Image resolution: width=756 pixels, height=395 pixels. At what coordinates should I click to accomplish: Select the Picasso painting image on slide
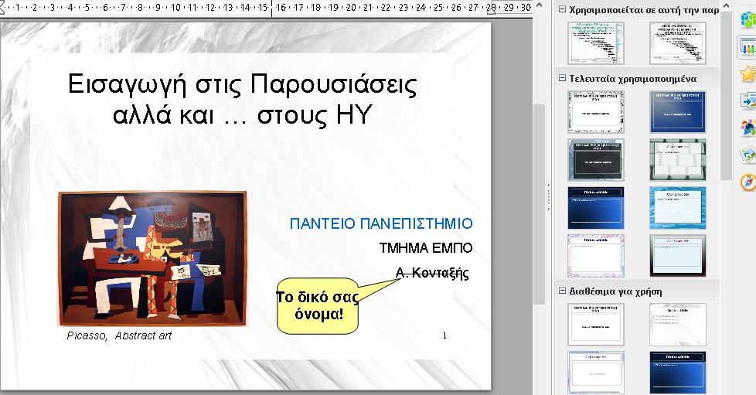(x=152, y=259)
